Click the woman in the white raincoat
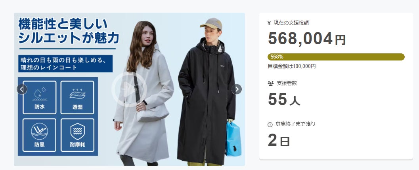The image size is (419, 170). (x=143, y=93)
